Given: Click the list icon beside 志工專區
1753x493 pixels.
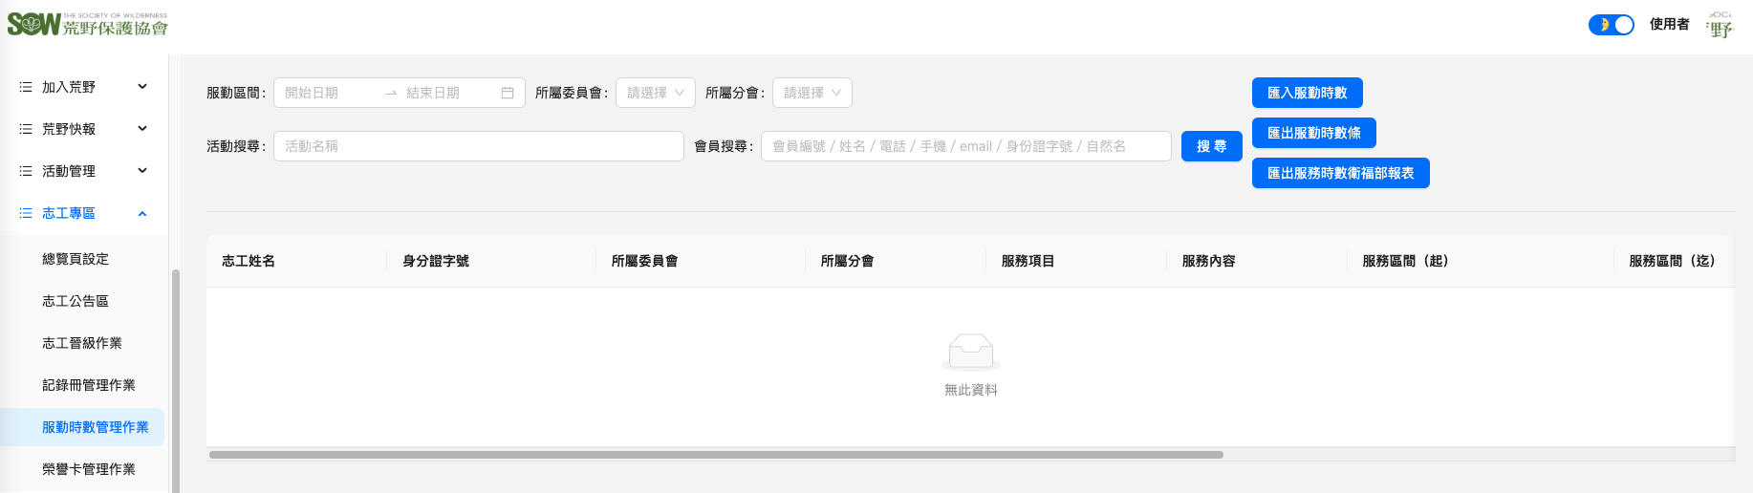Looking at the screenshot, I should (x=26, y=213).
